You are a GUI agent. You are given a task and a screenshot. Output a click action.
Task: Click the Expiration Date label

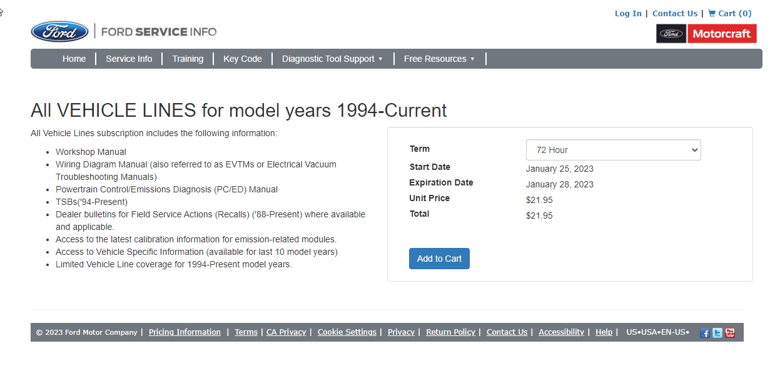[x=441, y=182]
